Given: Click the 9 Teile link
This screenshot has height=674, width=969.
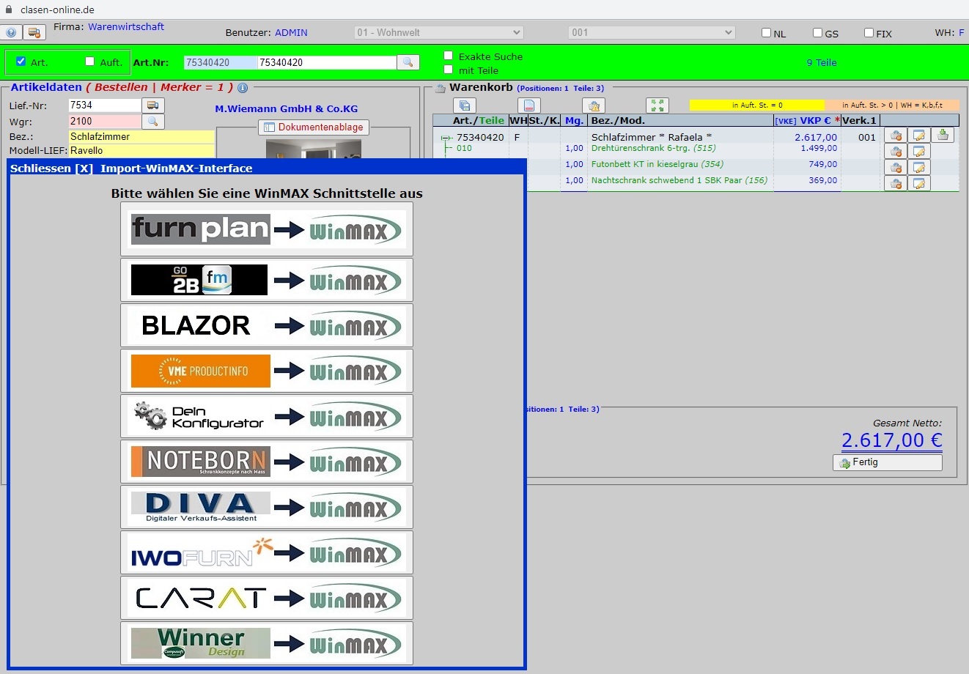Looking at the screenshot, I should coord(822,63).
